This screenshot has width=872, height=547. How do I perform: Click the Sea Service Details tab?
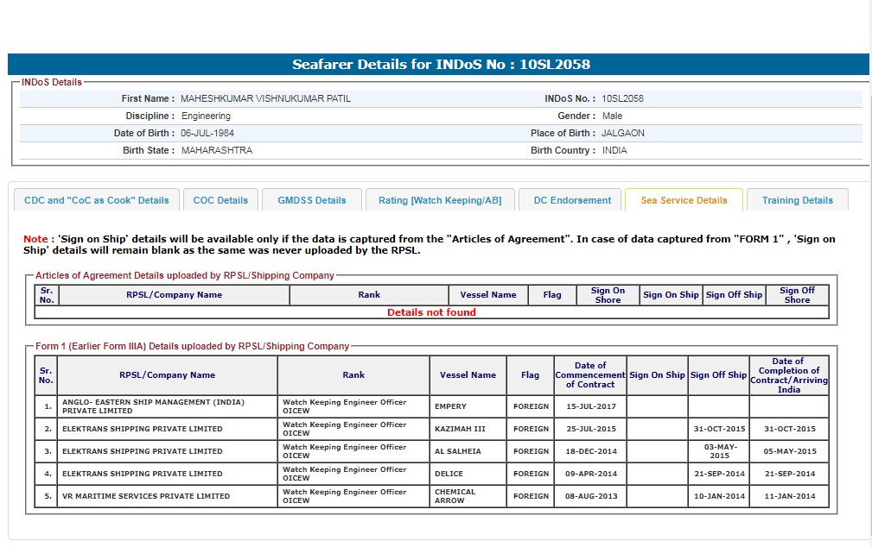pyautogui.click(x=684, y=200)
